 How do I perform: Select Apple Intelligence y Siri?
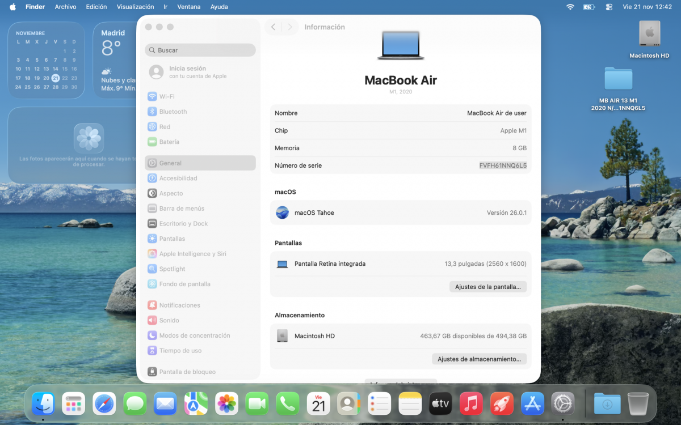pyautogui.click(x=192, y=254)
